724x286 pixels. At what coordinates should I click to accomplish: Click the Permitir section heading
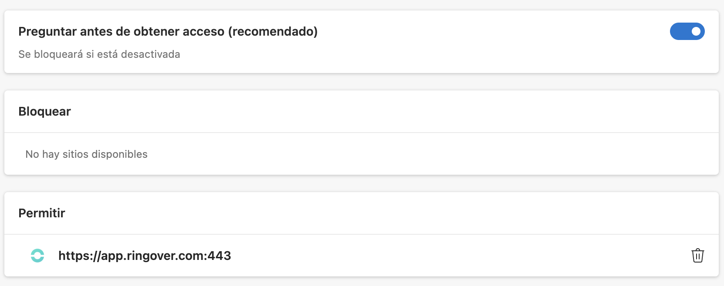pyautogui.click(x=42, y=213)
